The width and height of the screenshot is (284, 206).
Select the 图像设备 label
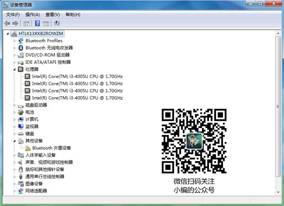34,184
